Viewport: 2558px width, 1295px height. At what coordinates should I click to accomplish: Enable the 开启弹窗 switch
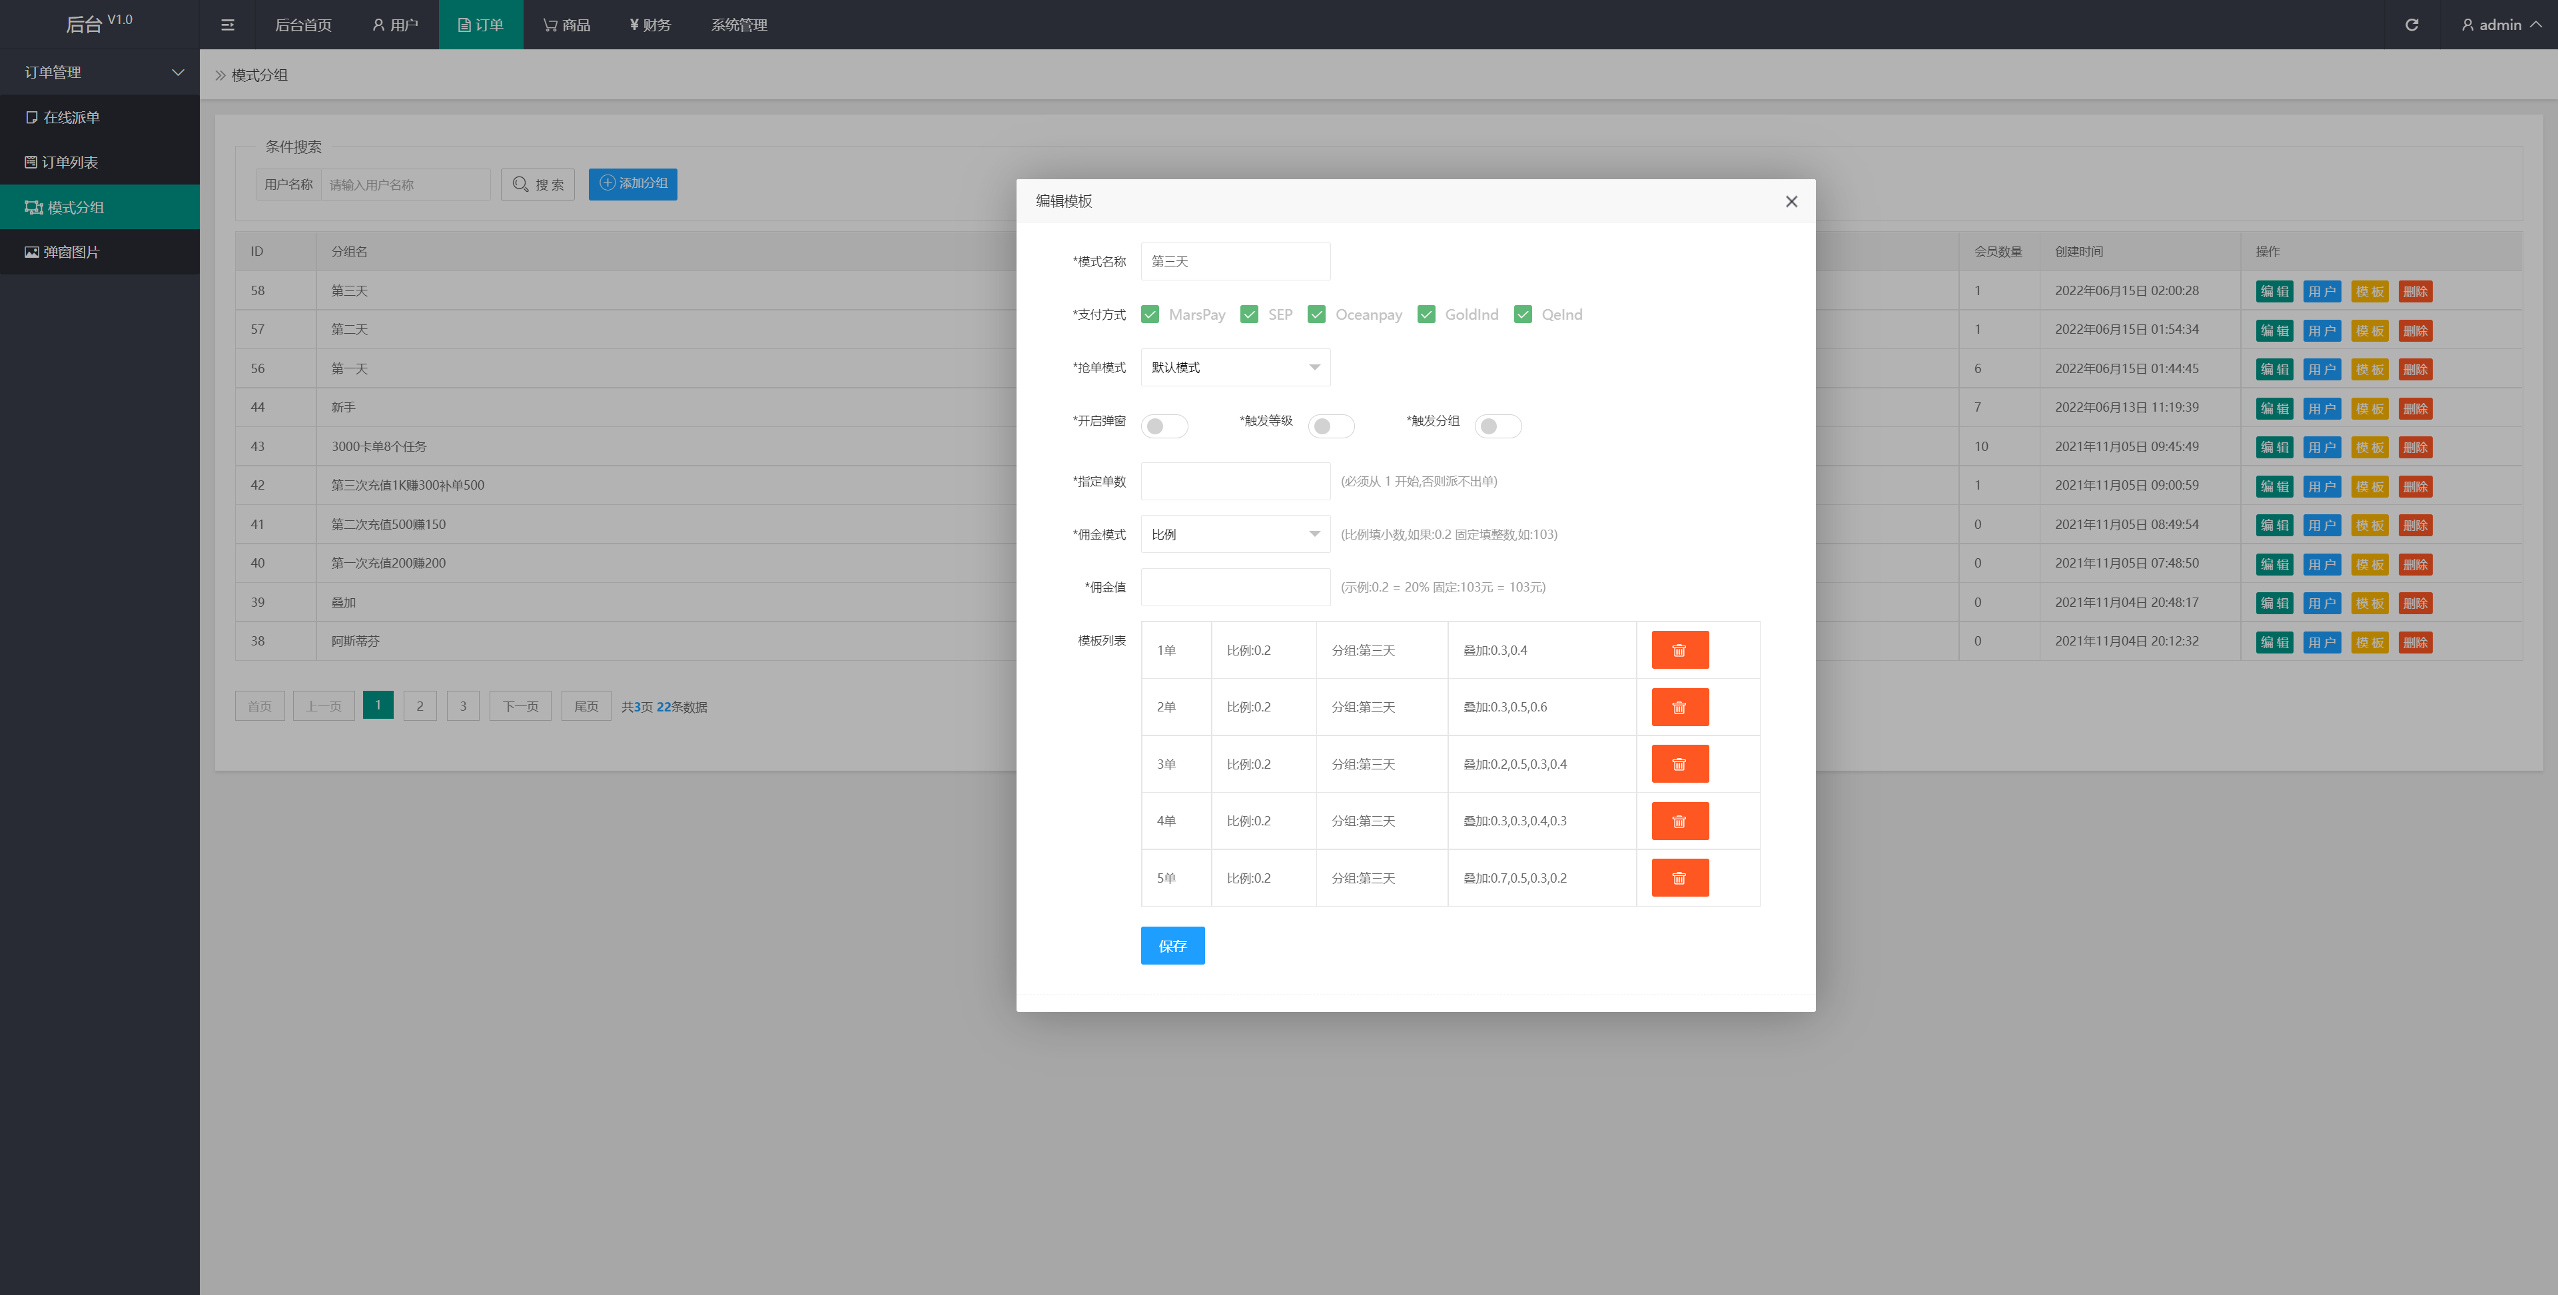click(x=1164, y=426)
